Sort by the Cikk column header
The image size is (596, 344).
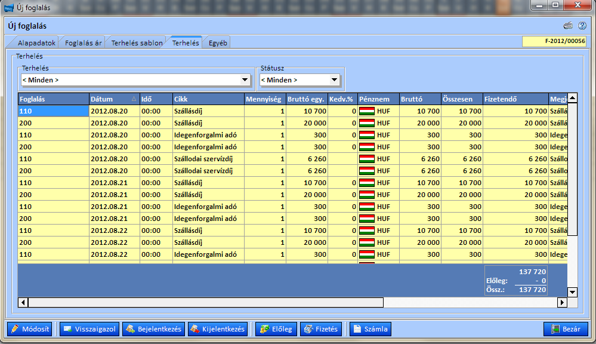point(208,99)
